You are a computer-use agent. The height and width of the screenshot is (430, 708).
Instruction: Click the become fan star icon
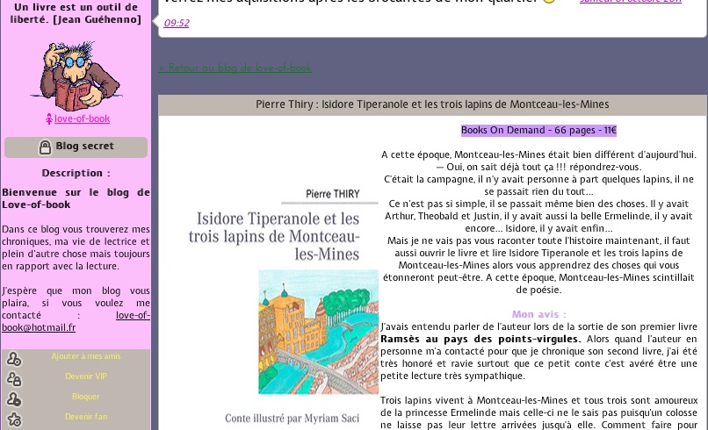(x=13, y=419)
